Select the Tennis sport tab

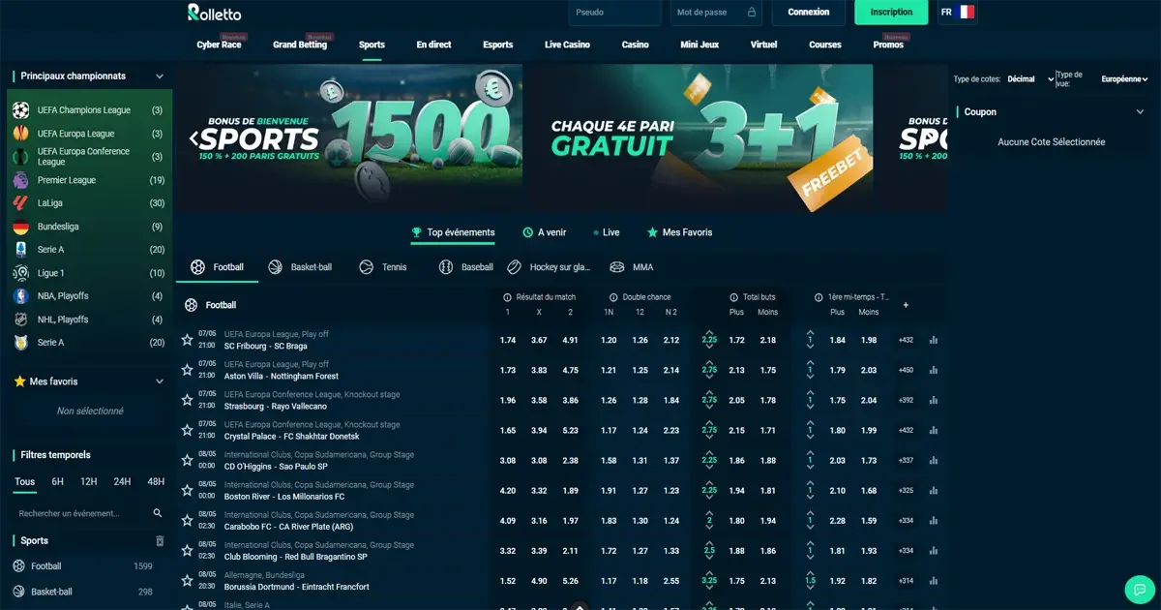pos(384,267)
